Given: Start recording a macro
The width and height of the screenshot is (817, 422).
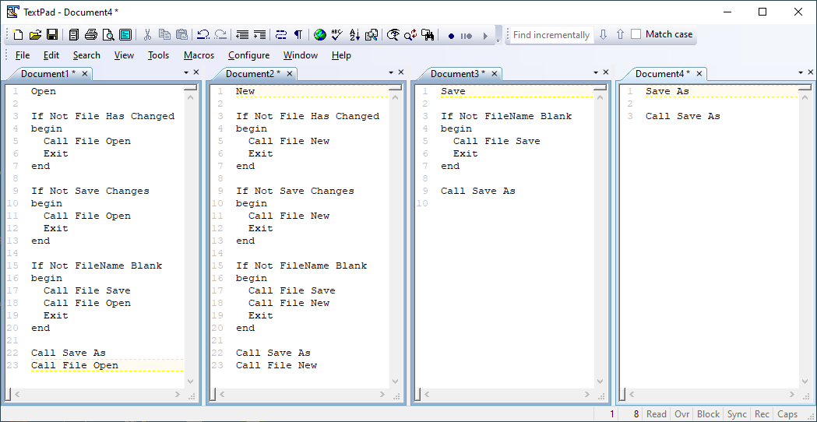Looking at the screenshot, I should point(451,36).
